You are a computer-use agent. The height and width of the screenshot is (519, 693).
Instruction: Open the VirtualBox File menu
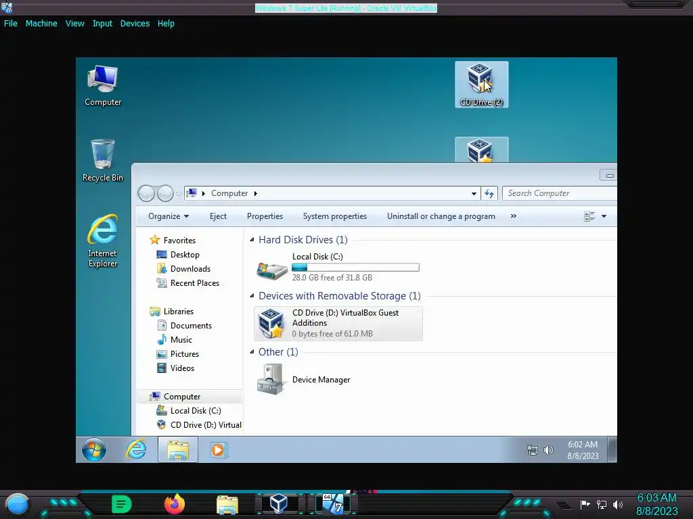(x=11, y=24)
